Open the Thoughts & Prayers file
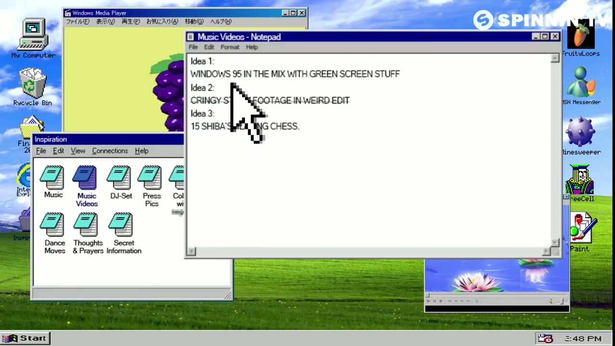The width and height of the screenshot is (615, 346). tap(87, 230)
